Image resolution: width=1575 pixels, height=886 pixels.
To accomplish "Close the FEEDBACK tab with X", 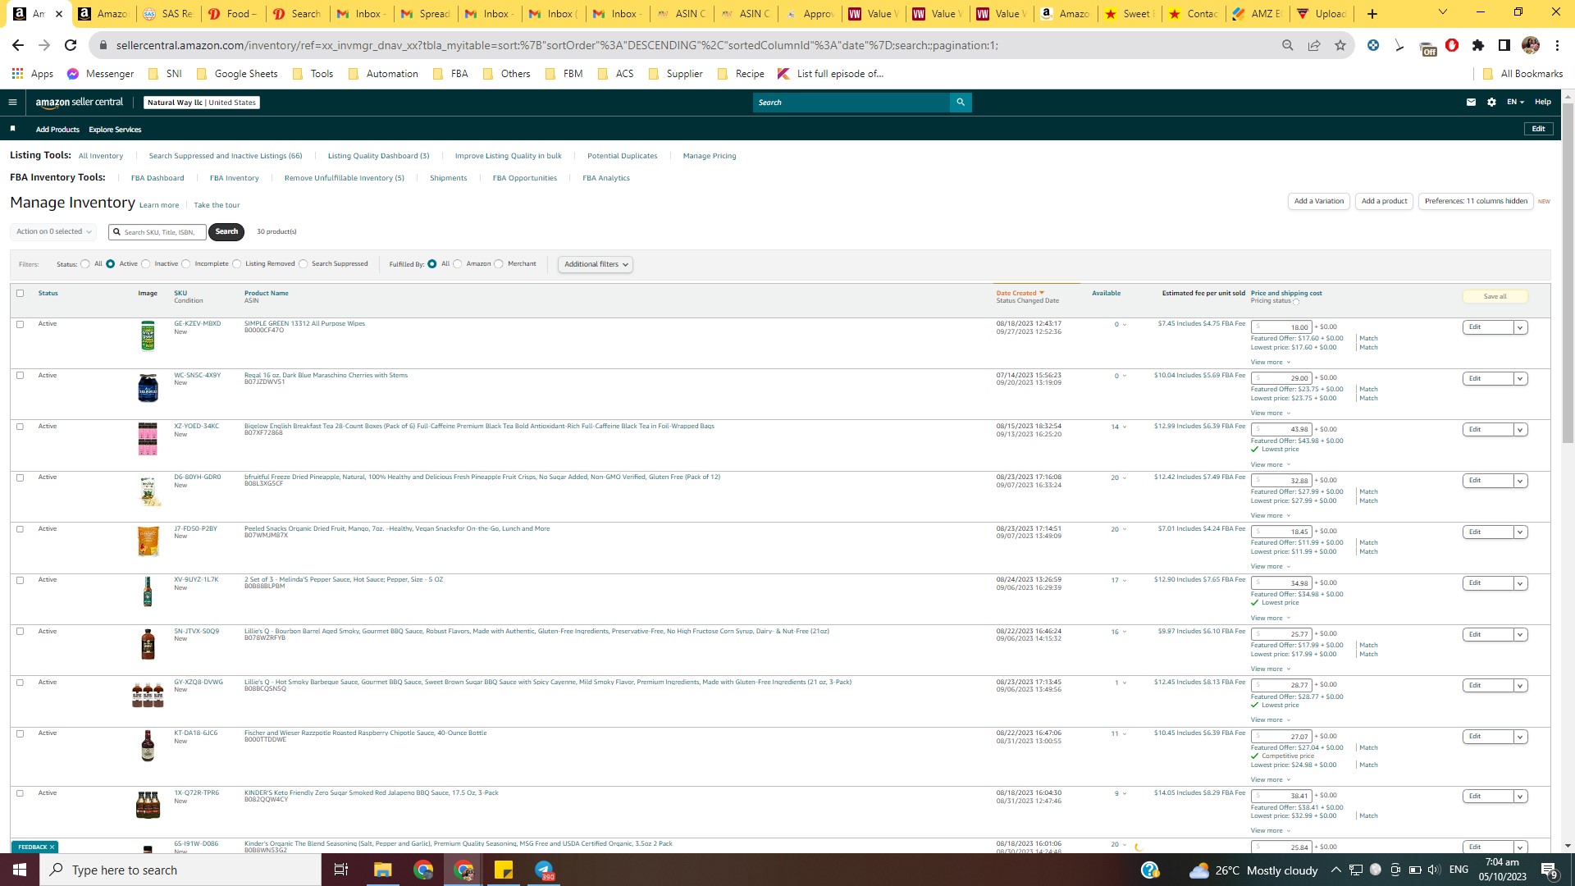I will 52,847.
